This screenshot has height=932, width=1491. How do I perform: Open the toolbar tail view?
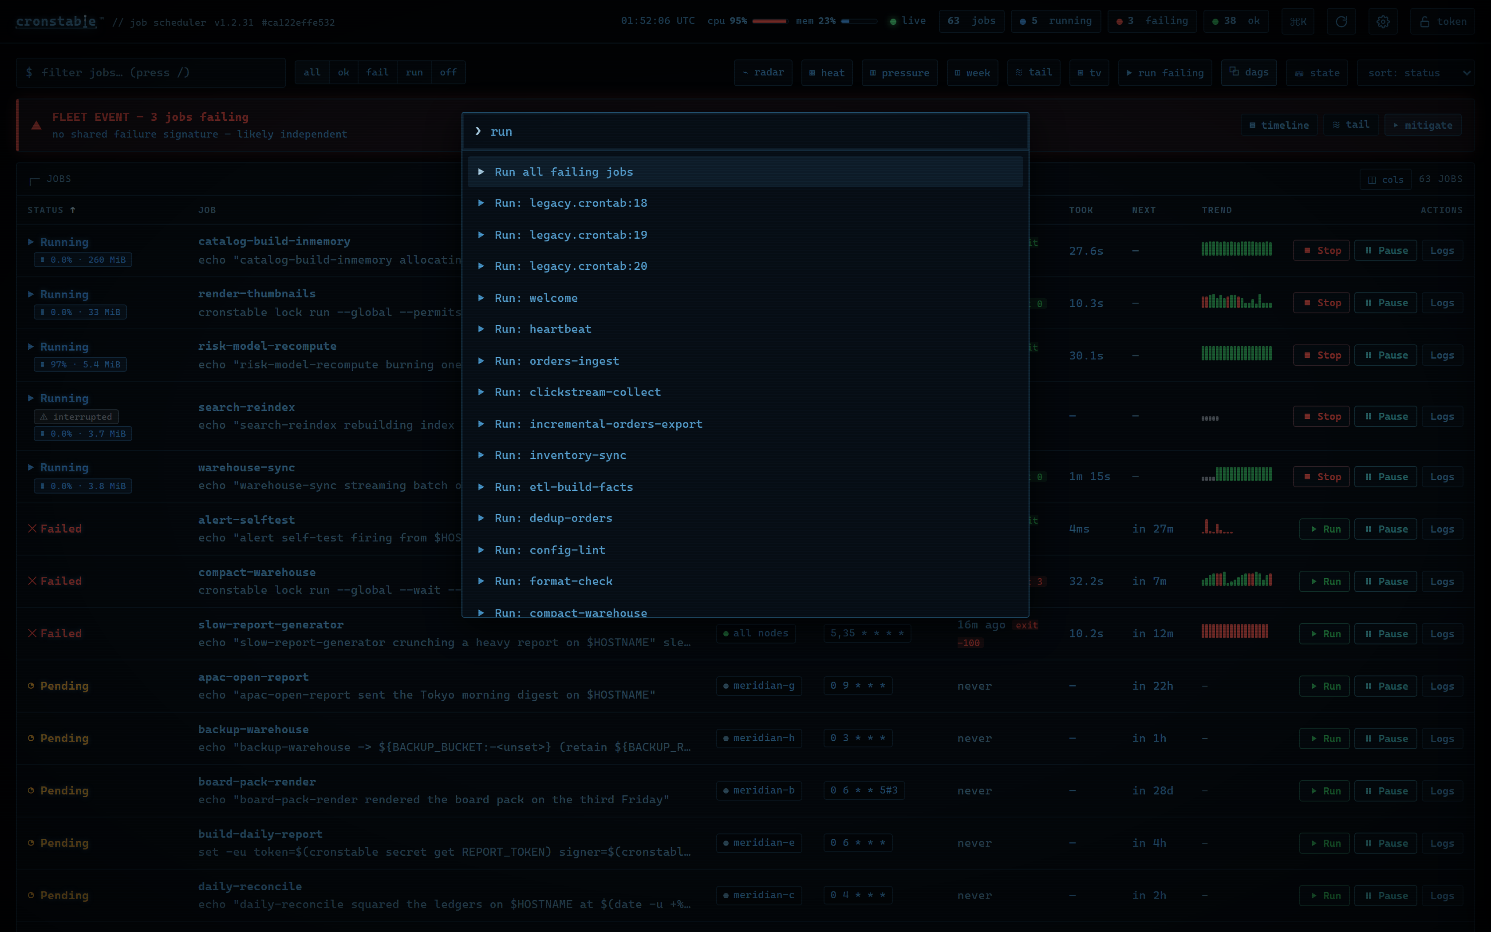click(x=1034, y=73)
